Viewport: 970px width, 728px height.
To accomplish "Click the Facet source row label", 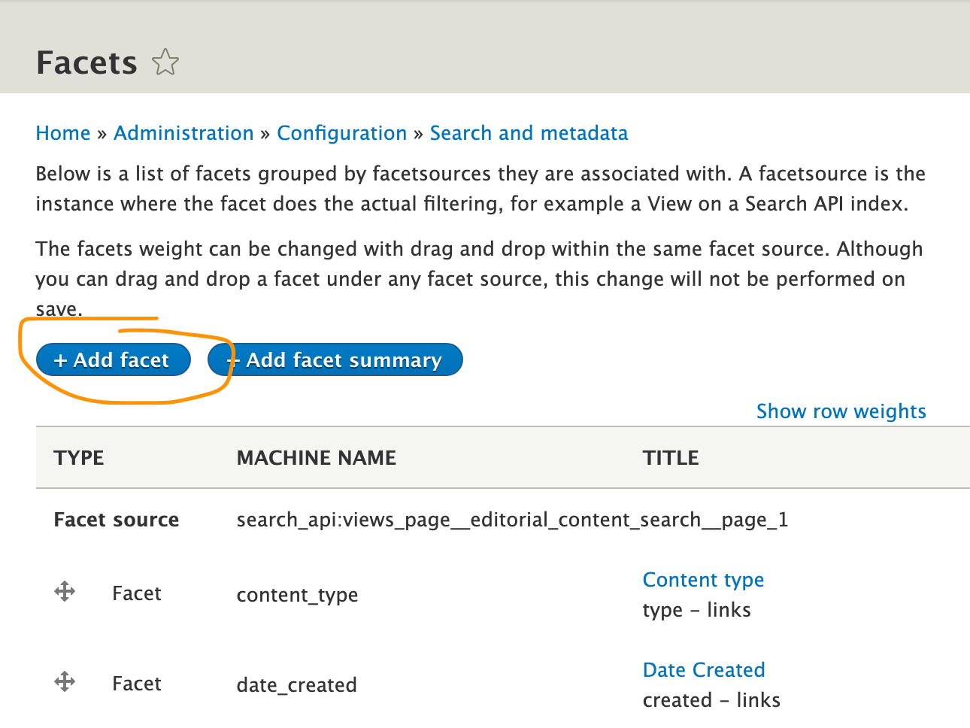I will pyautogui.click(x=117, y=520).
